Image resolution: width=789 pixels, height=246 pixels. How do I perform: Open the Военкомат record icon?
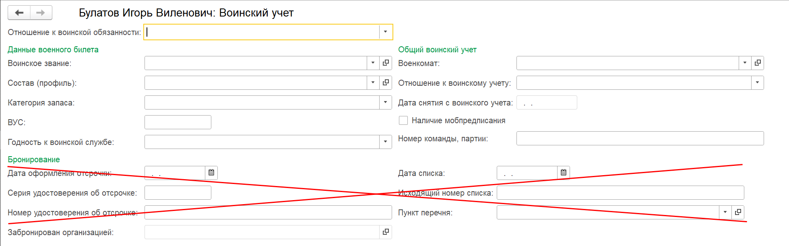coord(758,63)
